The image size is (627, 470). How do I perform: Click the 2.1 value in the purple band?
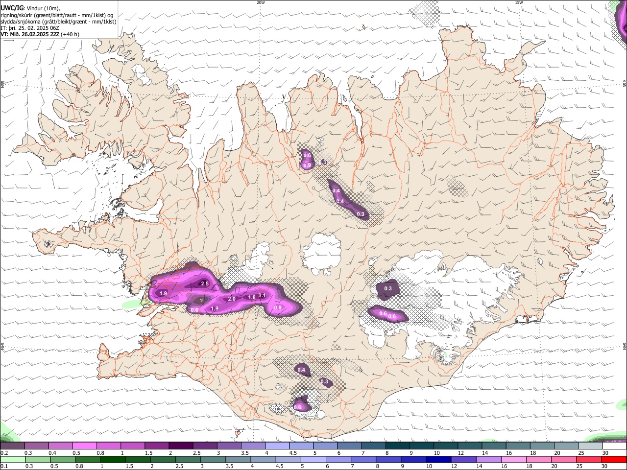(262, 295)
